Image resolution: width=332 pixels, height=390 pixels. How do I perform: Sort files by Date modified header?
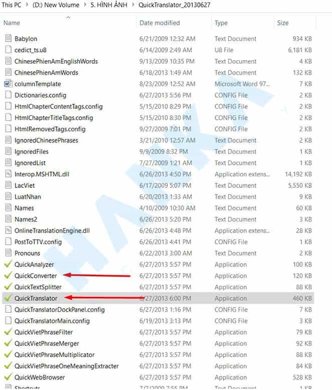coord(160,23)
